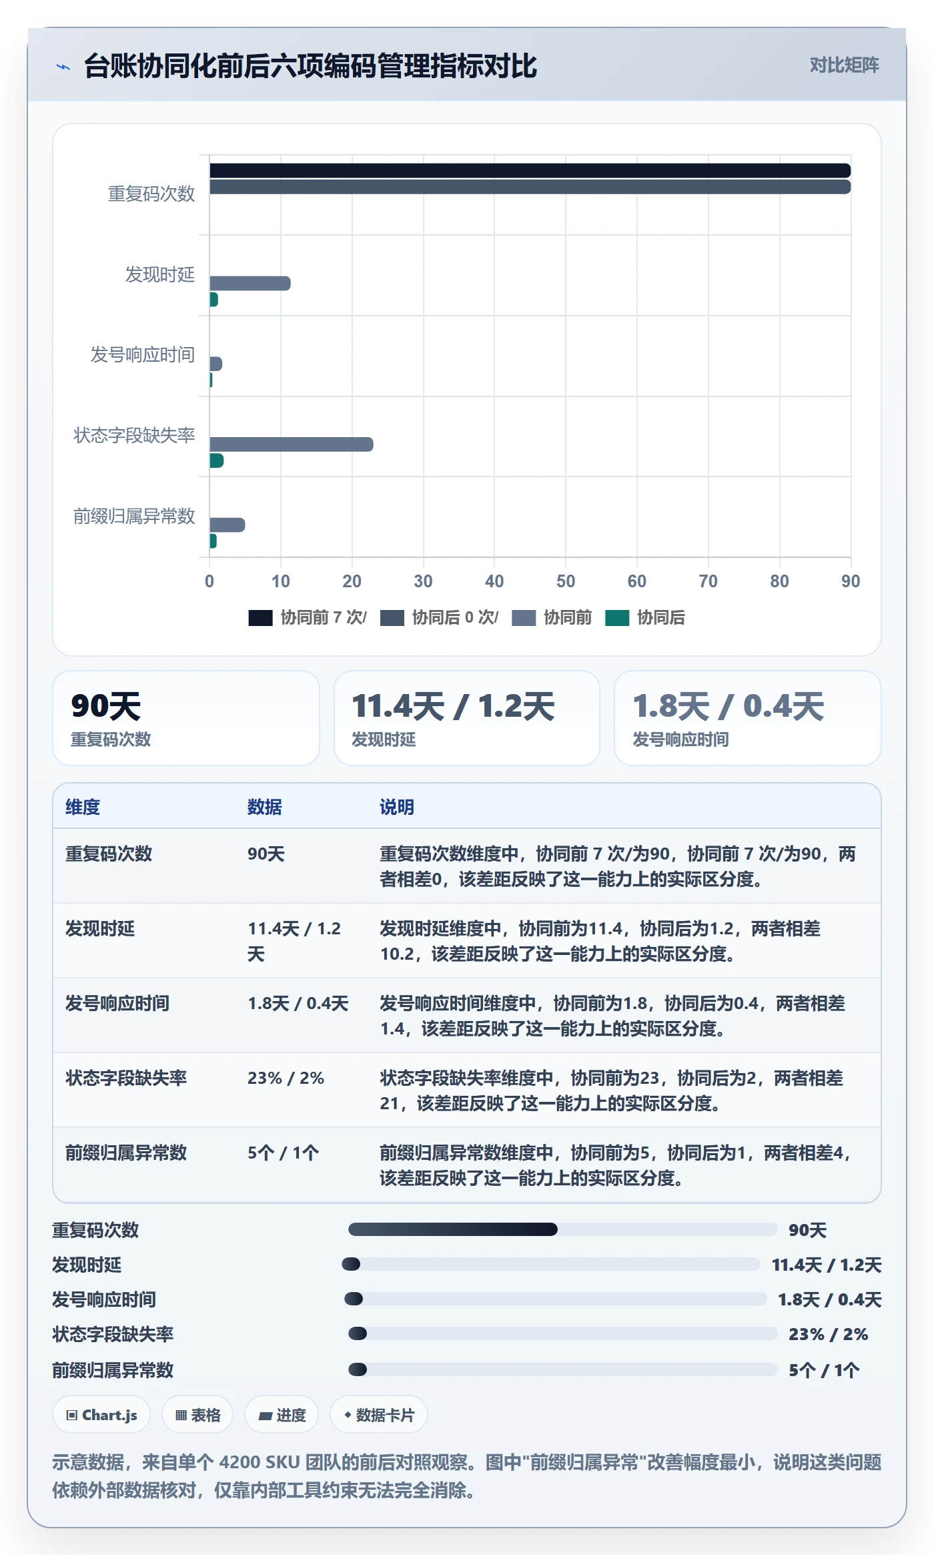Viewport: 934px width, 1555px height.
Task: Click the 90天 重复码次数 stat card
Action: (186, 718)
